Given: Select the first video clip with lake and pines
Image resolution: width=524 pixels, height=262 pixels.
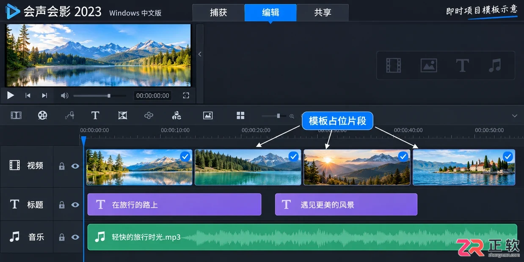Looking at the screenshot, I should pos(139,167).
